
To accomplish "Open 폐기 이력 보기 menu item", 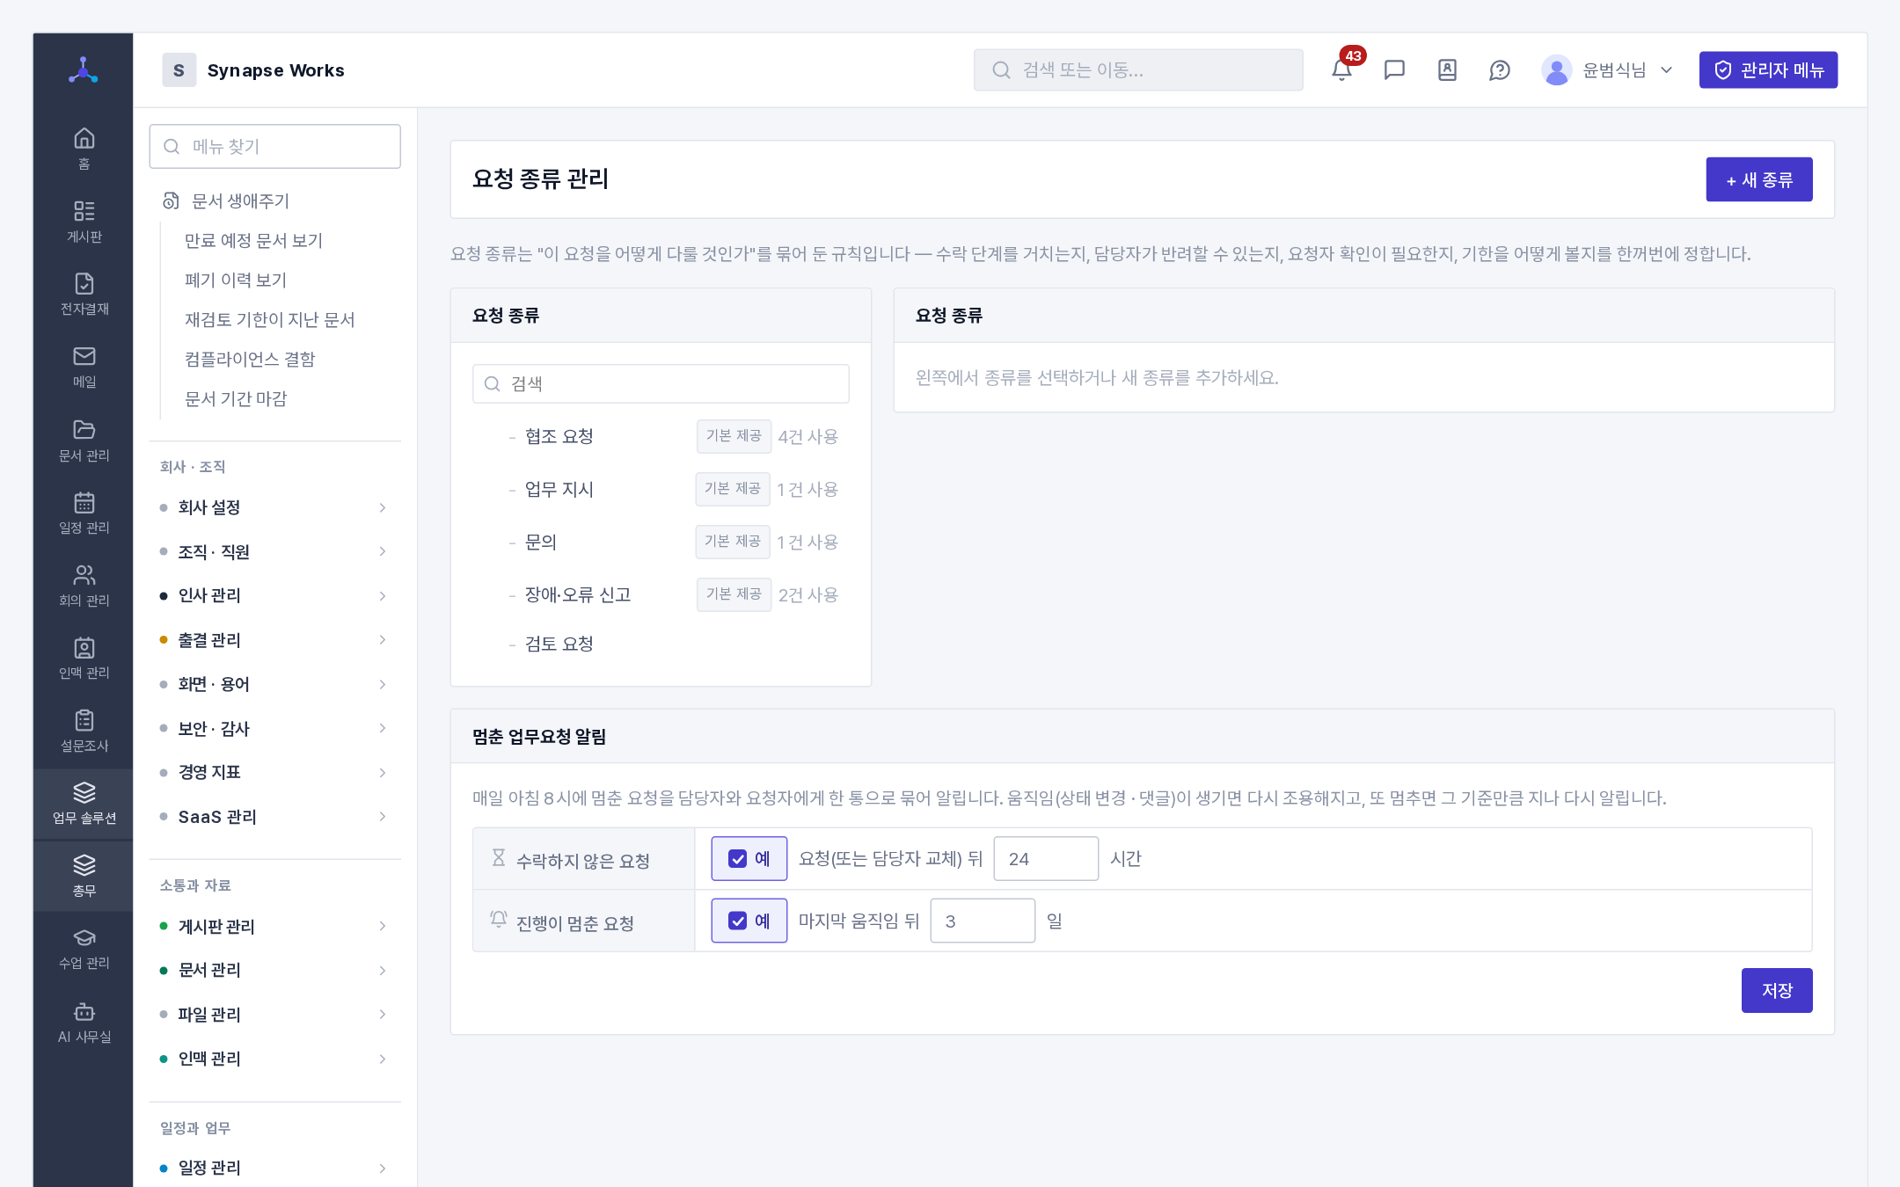I will [236, 280].
